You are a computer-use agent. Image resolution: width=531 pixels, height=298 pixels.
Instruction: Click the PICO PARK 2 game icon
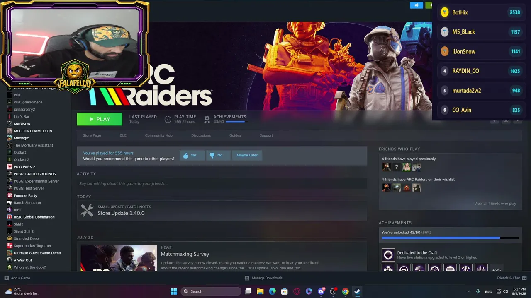pyautogui.click(x=10, y=167)
